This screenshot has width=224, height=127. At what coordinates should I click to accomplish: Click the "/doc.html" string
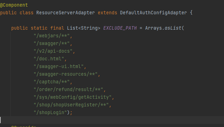point(49,59)
